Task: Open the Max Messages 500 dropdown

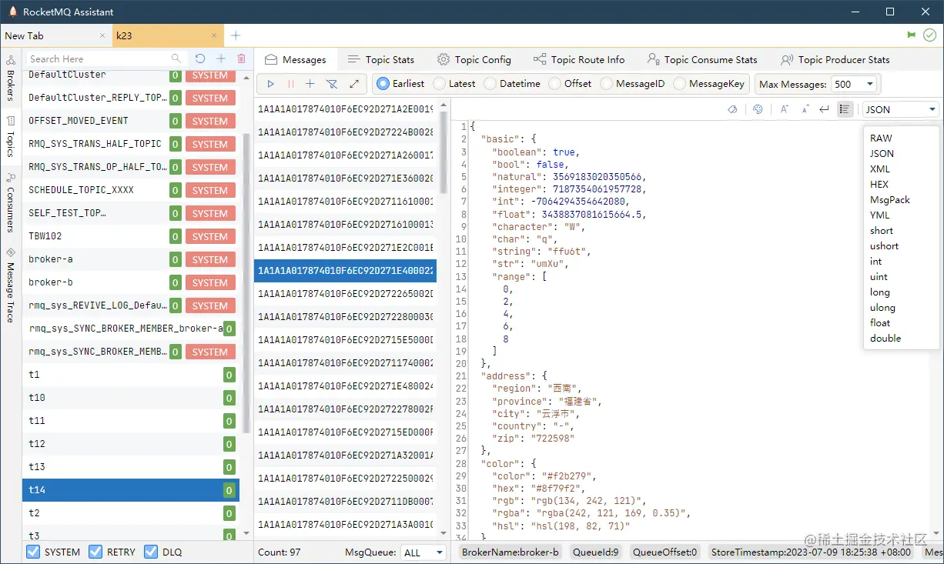Action: (854, 84)
